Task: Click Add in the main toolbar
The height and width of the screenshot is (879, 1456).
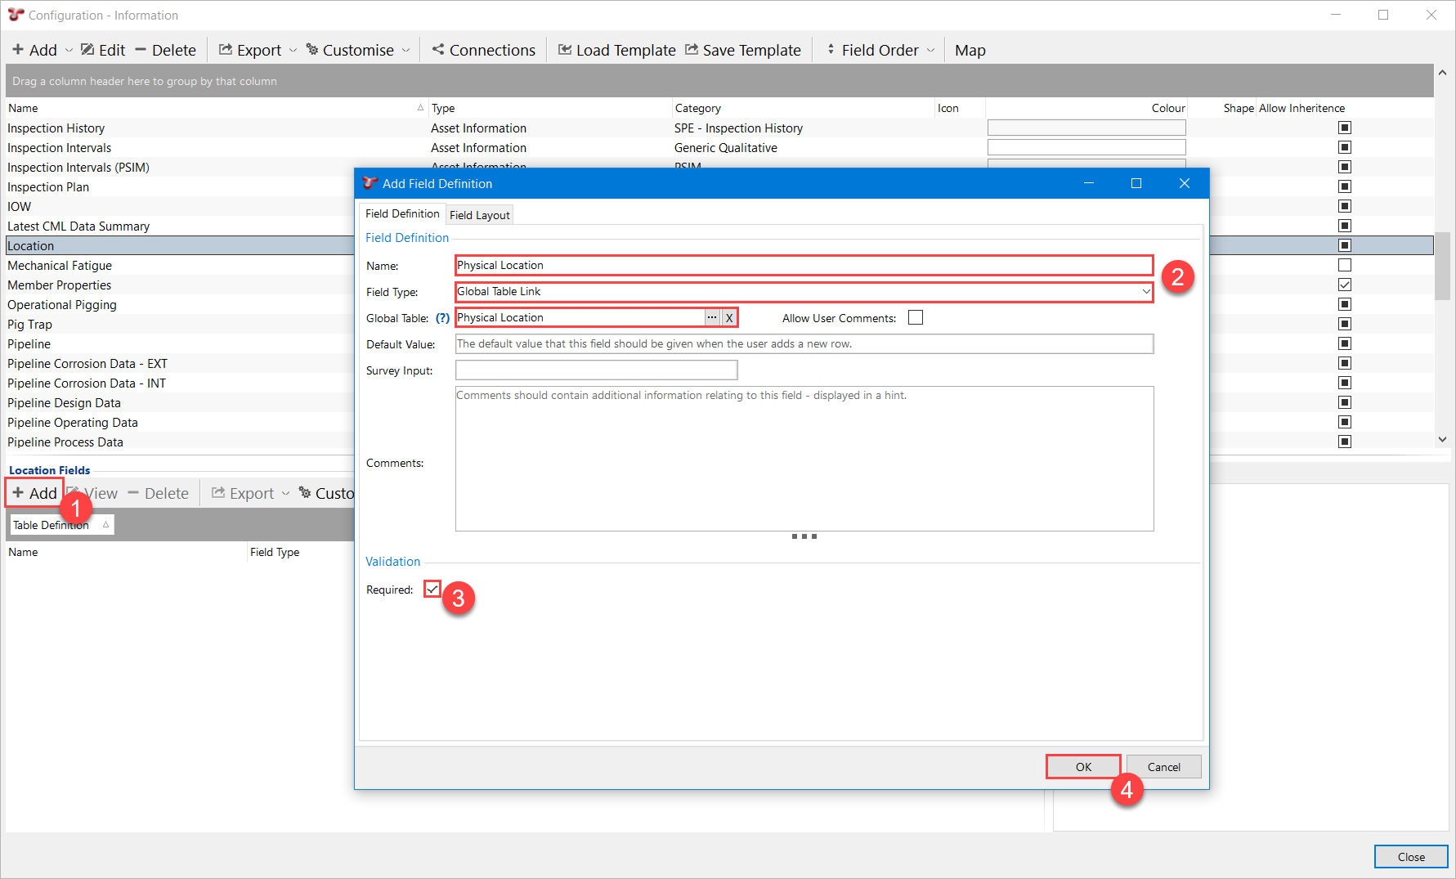Action: 34,50
